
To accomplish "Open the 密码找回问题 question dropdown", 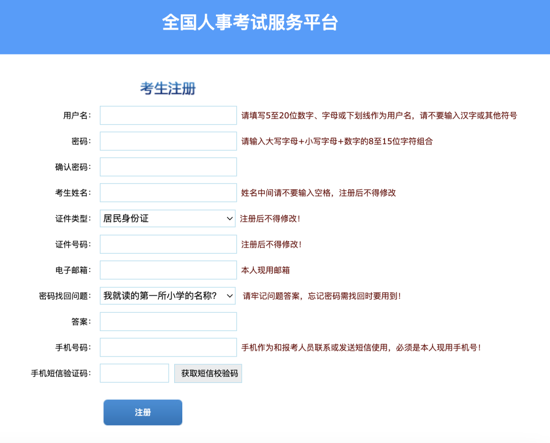I will [168, 296].
